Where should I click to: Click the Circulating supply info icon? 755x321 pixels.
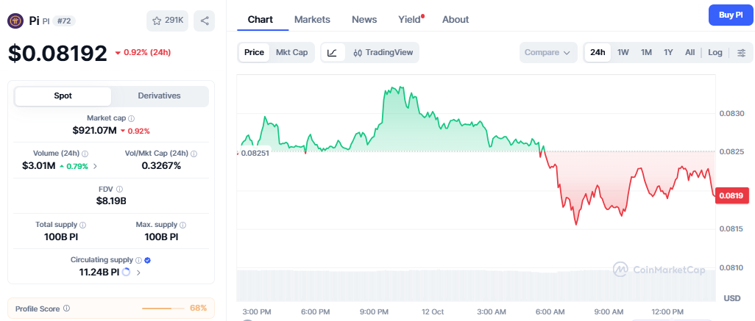click(138, 260)
